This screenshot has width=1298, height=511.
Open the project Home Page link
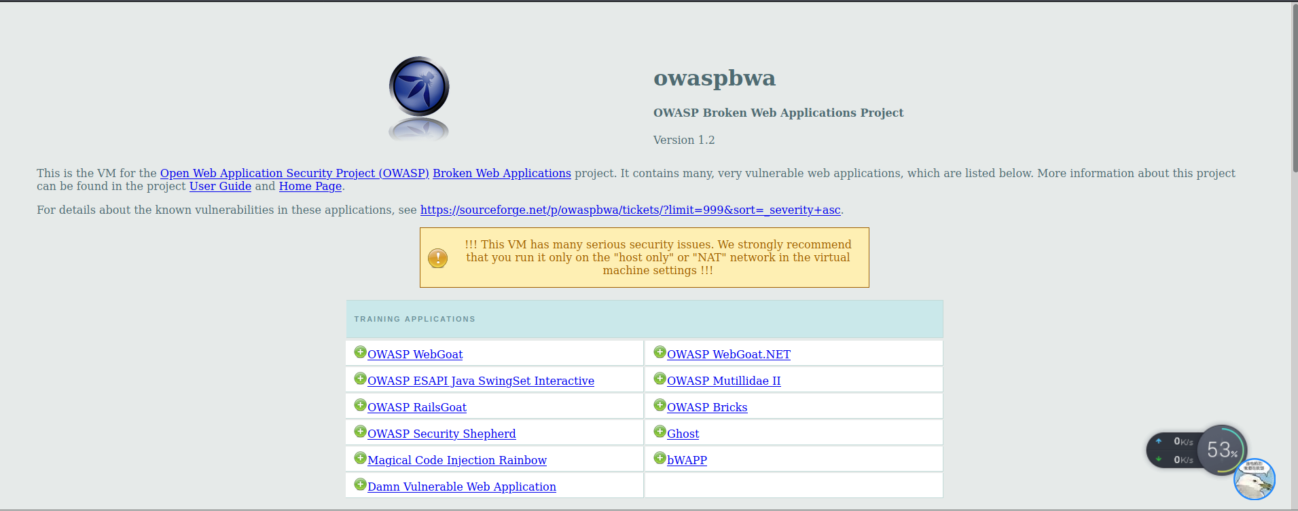point(310,186)
